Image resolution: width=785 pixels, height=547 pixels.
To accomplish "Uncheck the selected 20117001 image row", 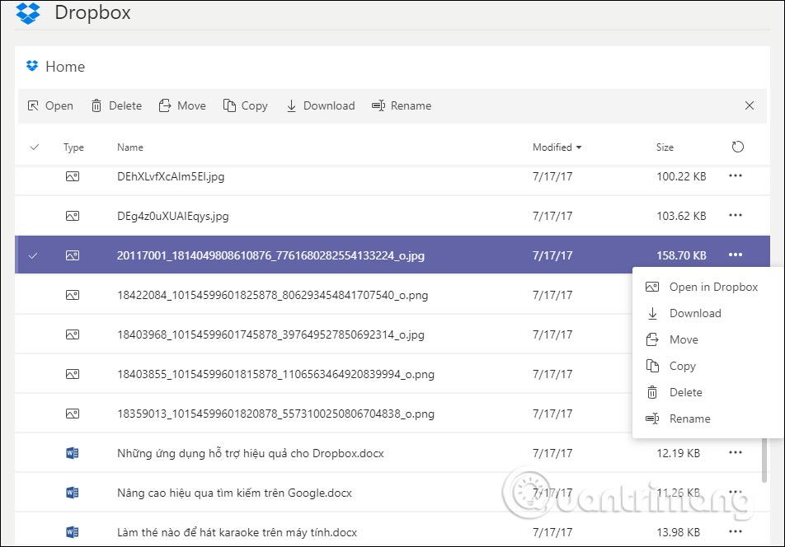I will tap(33, 255).
